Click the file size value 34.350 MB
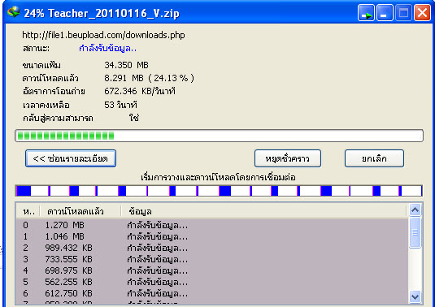 point(127,65)
